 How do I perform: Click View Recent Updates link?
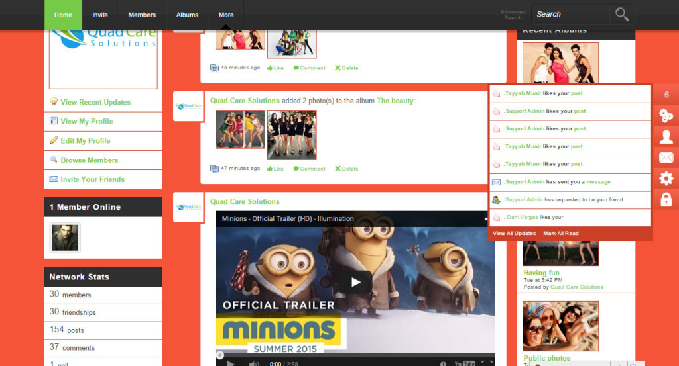(x=95, y=102)
